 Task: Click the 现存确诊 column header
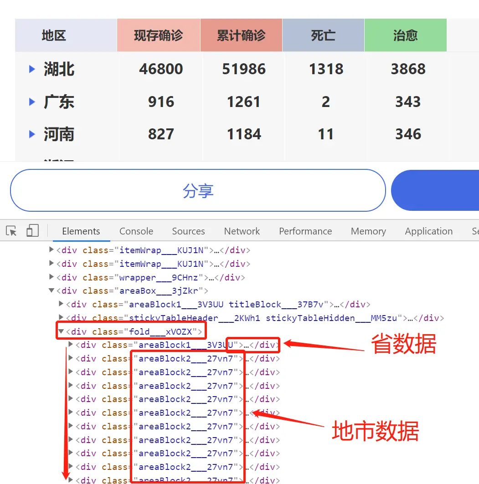159,35
